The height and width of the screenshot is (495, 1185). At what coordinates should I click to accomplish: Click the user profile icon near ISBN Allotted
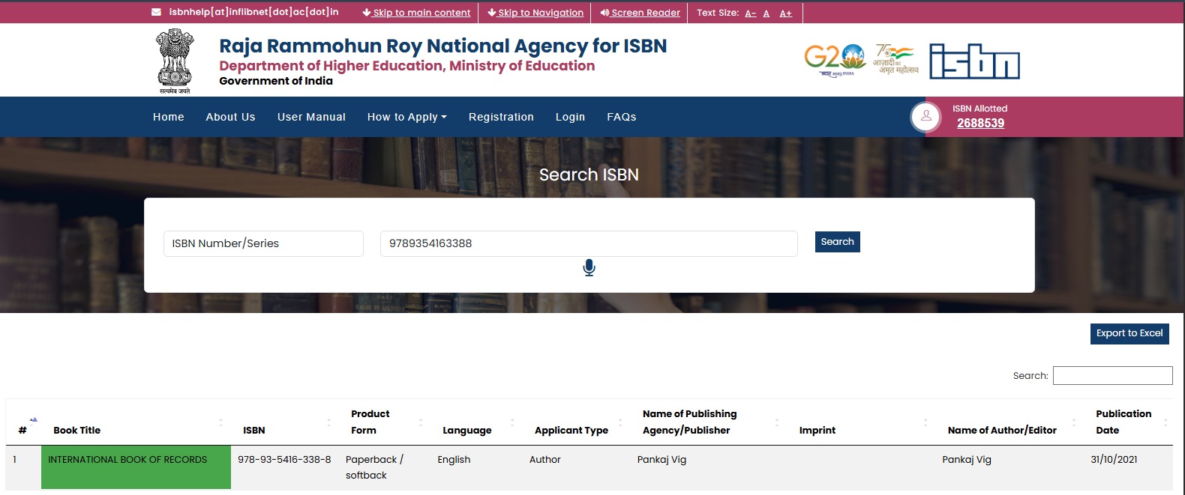point(925,117)
